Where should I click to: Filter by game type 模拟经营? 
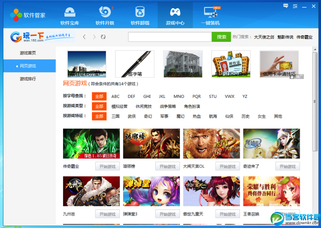pos(119,106)
